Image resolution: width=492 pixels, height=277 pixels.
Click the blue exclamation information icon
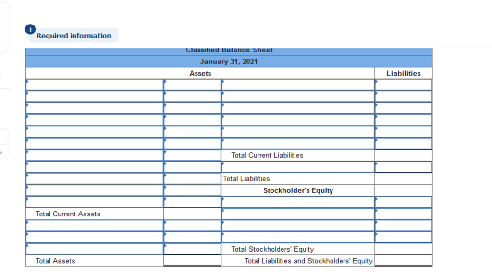click(30, 29)
